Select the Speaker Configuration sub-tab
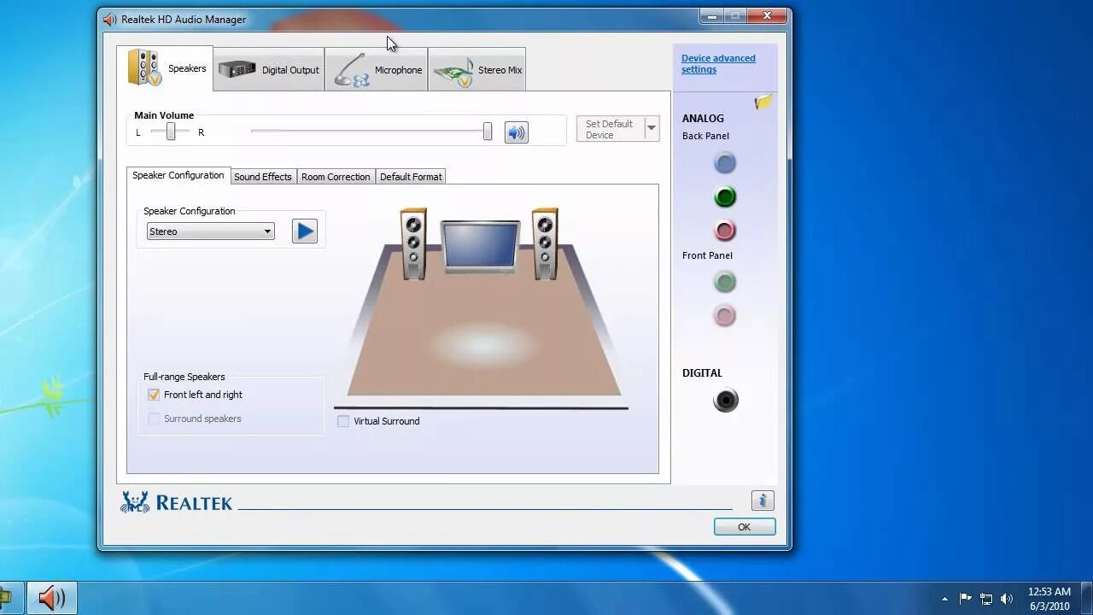 [178, 175]
